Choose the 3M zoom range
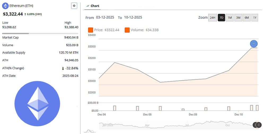The width and height of the screenshot is (265, 134). [x=238, y=18]
